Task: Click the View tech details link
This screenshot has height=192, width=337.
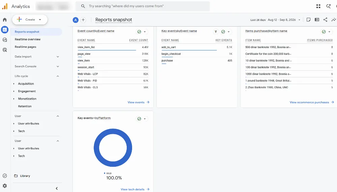Action: tap(135, 189)
